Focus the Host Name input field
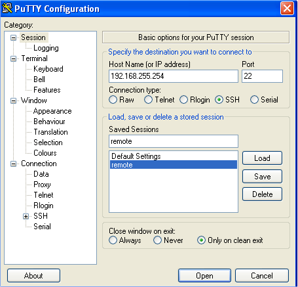Image resolution: width=298 pixels, height=287 pixels. [x=174, y=76]
